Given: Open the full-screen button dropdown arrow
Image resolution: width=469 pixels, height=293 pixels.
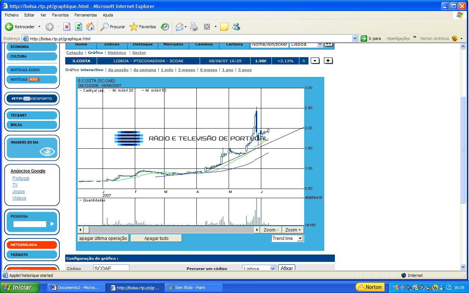Looking at the screenshot, I should 215,27.
